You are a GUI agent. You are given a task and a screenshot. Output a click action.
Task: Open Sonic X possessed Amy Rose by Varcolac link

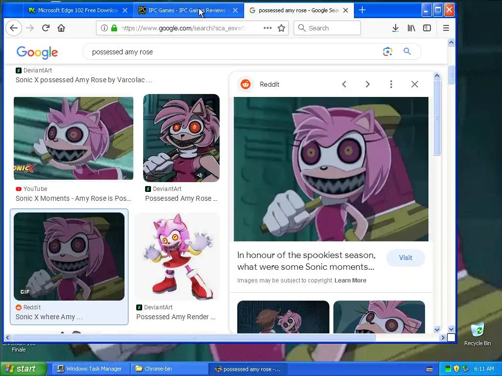[x=84, y=80]
